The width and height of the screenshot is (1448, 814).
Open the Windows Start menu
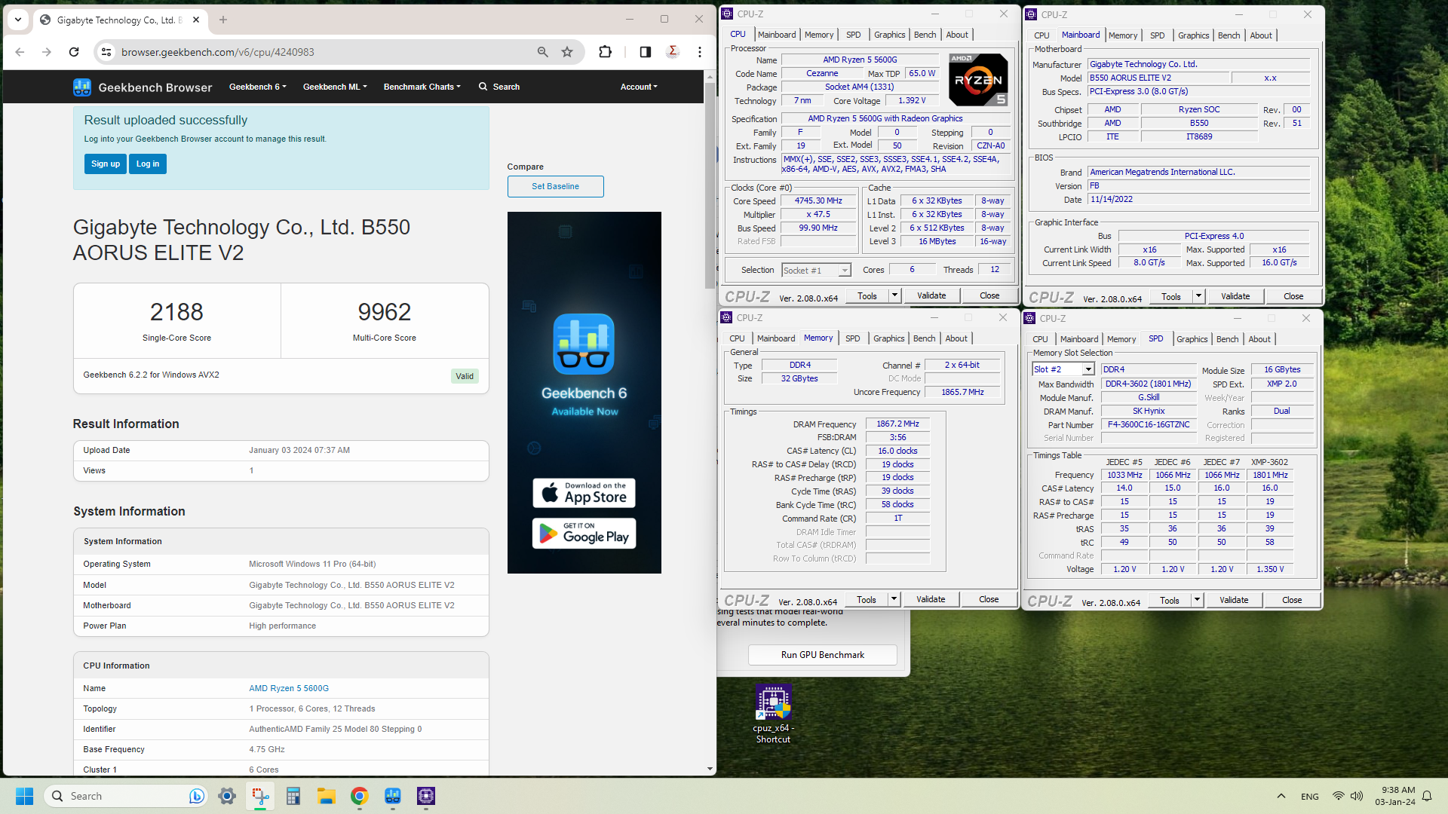coord(24,796)
